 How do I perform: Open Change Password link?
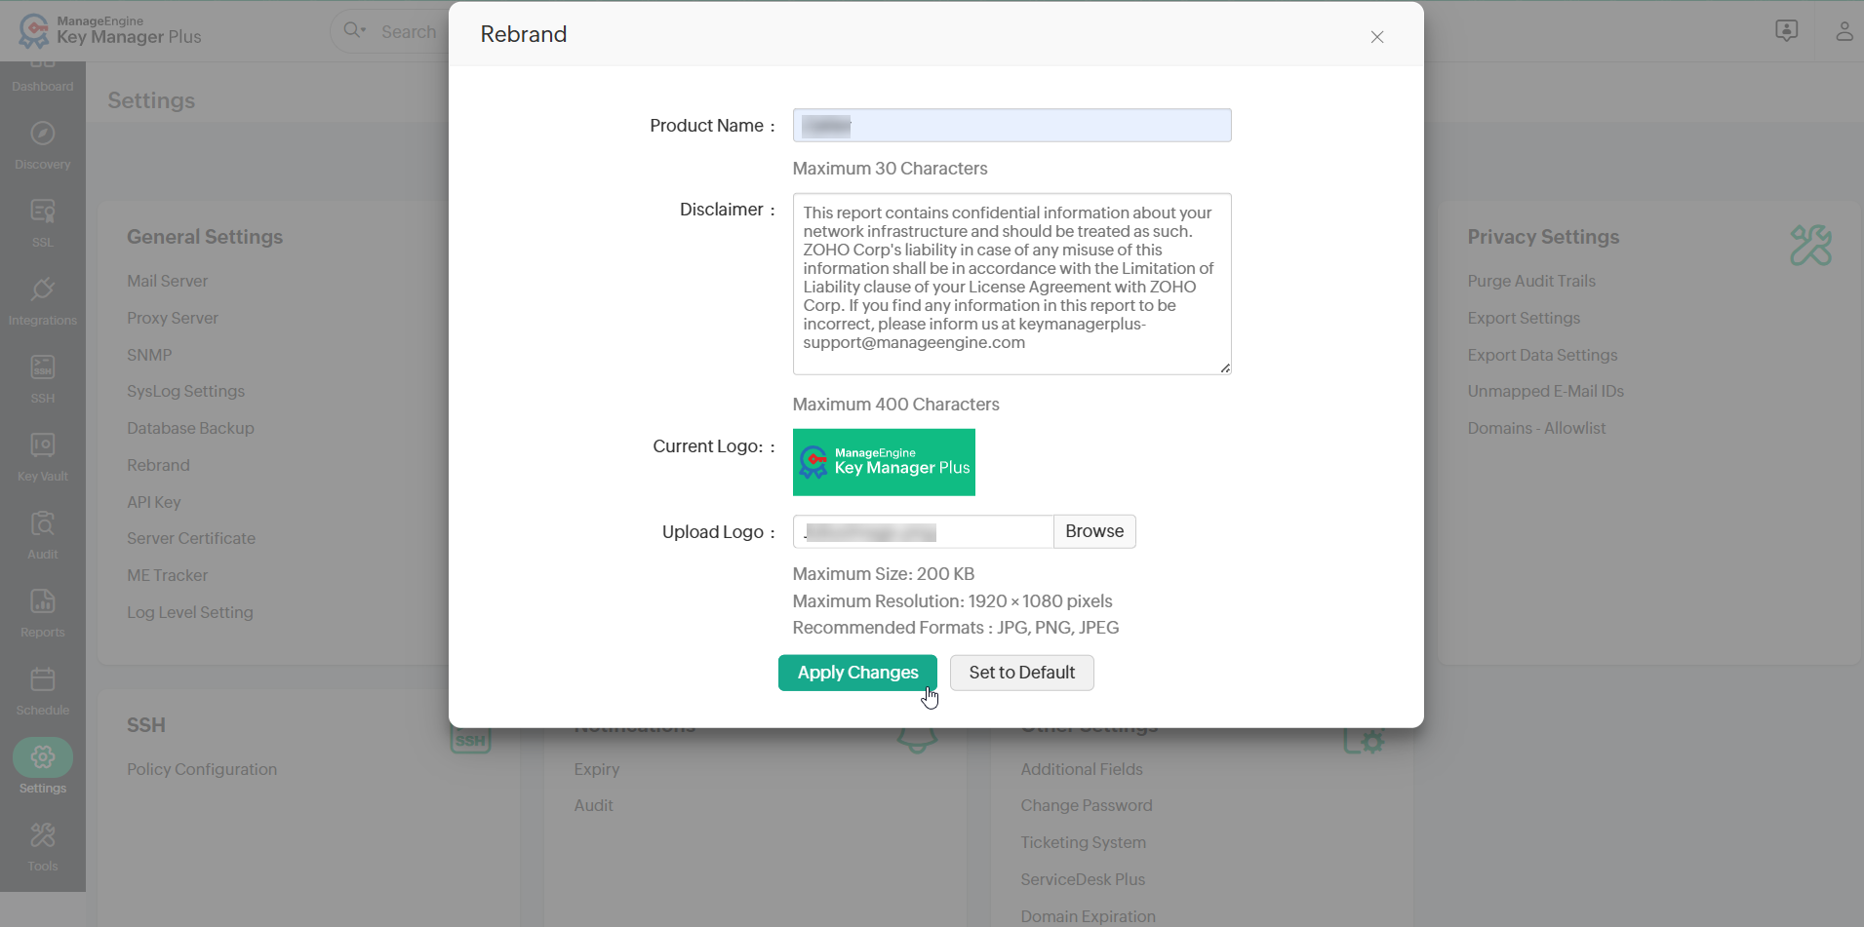1087,805
